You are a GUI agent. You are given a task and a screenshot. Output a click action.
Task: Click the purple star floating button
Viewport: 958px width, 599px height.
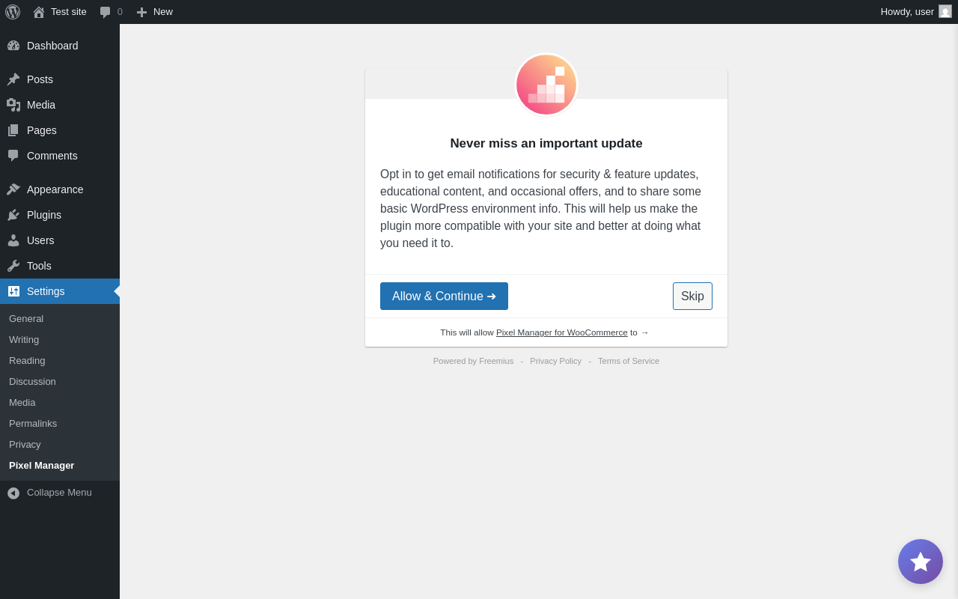[x=921, y=562]
